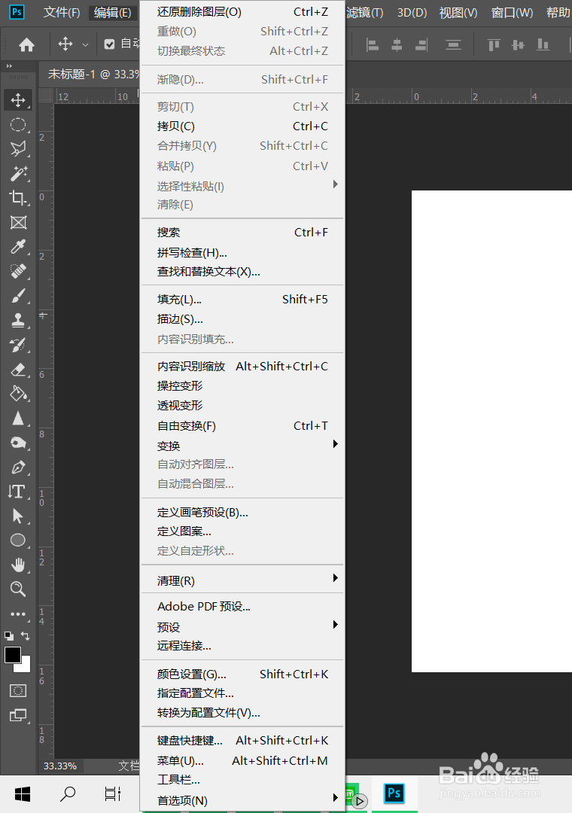
Task: Expand the collapsed toolbox double arrows
Action: pyautogui.click(x=9, y=65)
